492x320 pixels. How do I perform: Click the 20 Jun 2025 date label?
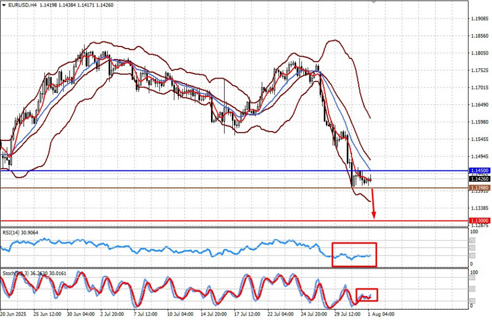[x=14, y=315]
